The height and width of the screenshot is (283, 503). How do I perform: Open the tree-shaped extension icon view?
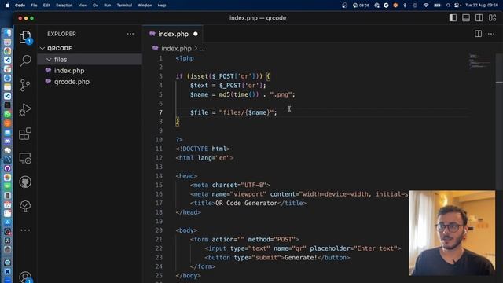tap(25, 206)
